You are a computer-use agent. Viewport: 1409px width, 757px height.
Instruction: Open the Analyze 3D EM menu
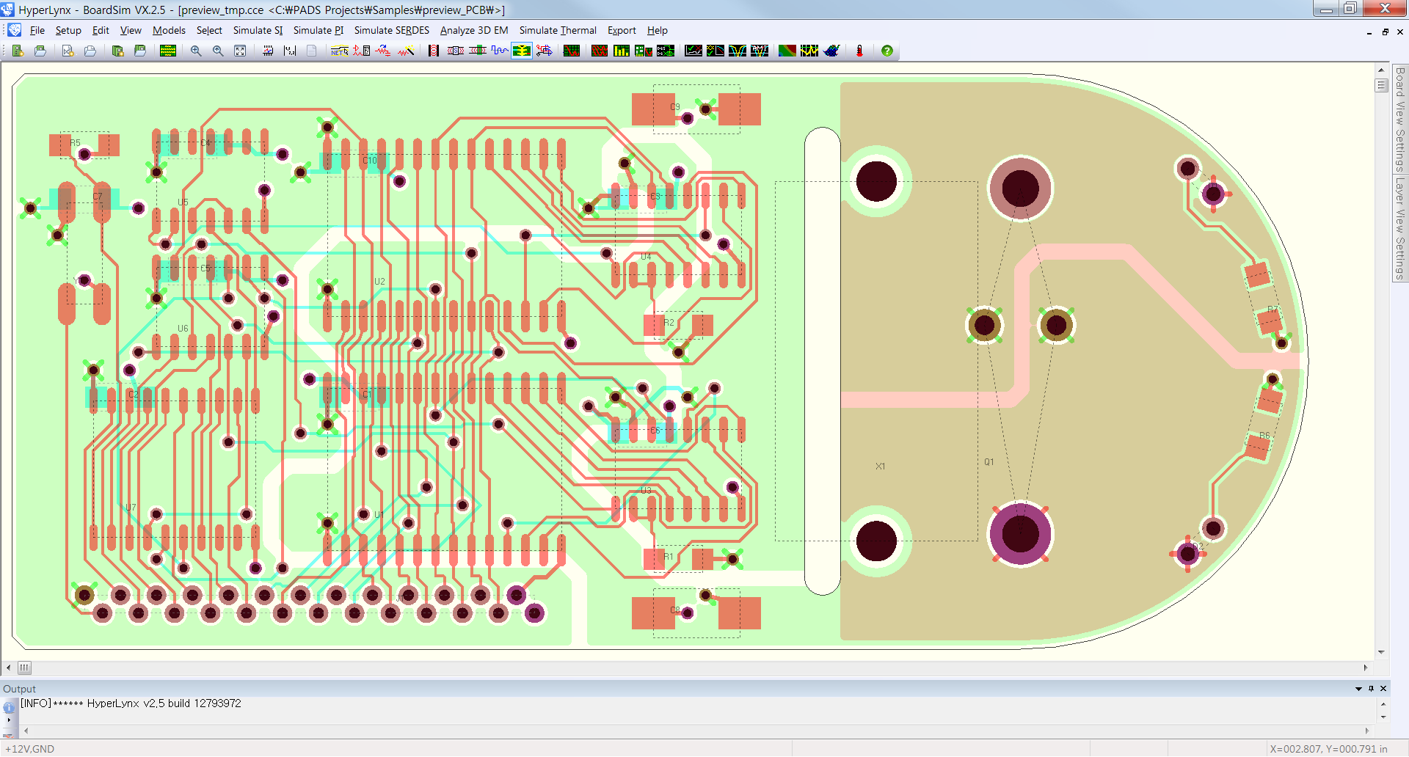click(473, 30)
